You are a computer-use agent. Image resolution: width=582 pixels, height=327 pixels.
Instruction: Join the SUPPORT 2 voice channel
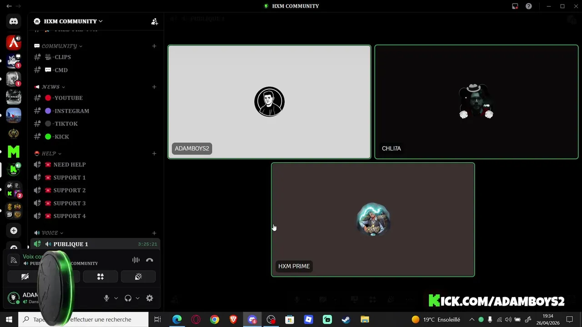95,190
